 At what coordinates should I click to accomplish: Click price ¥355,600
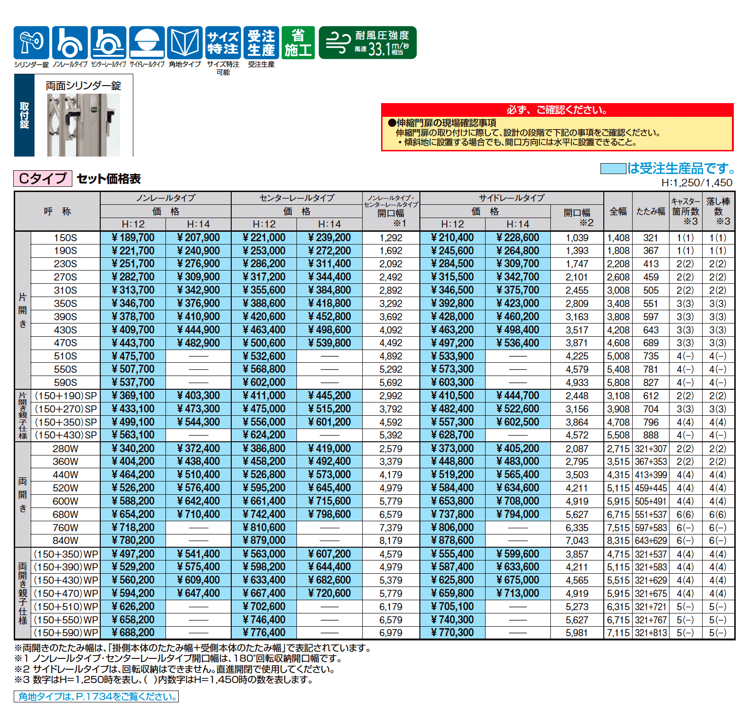264,290
